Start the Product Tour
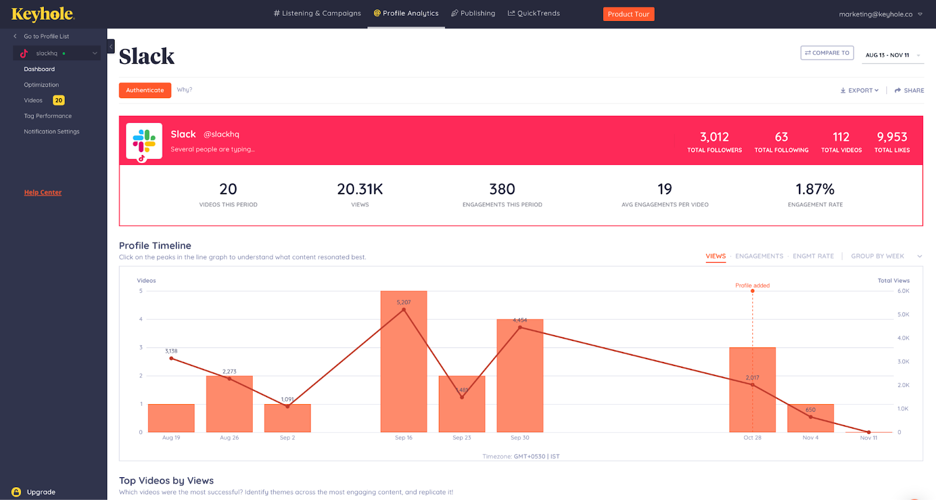Screen dimensions: 936x500 628,14
